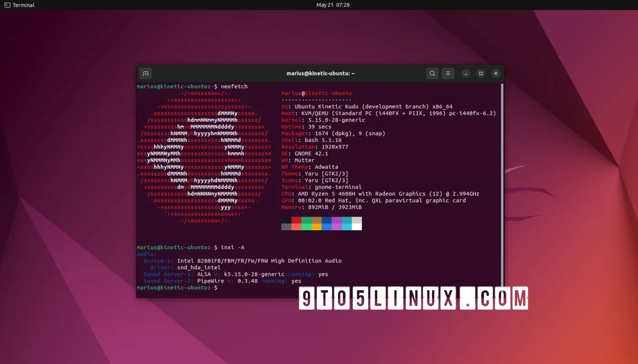Click the Shell value bash 5.1.16
Viewport: 638px width, 364px height.
click(x=323, y=140)
